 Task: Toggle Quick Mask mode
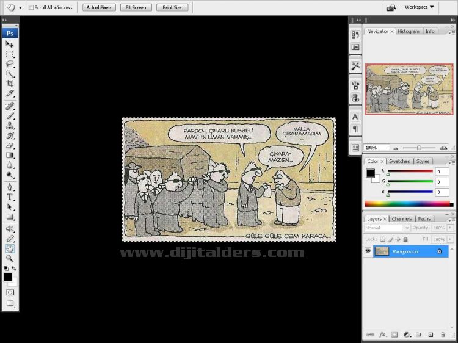pyautogui.click(x=10, y=292)
